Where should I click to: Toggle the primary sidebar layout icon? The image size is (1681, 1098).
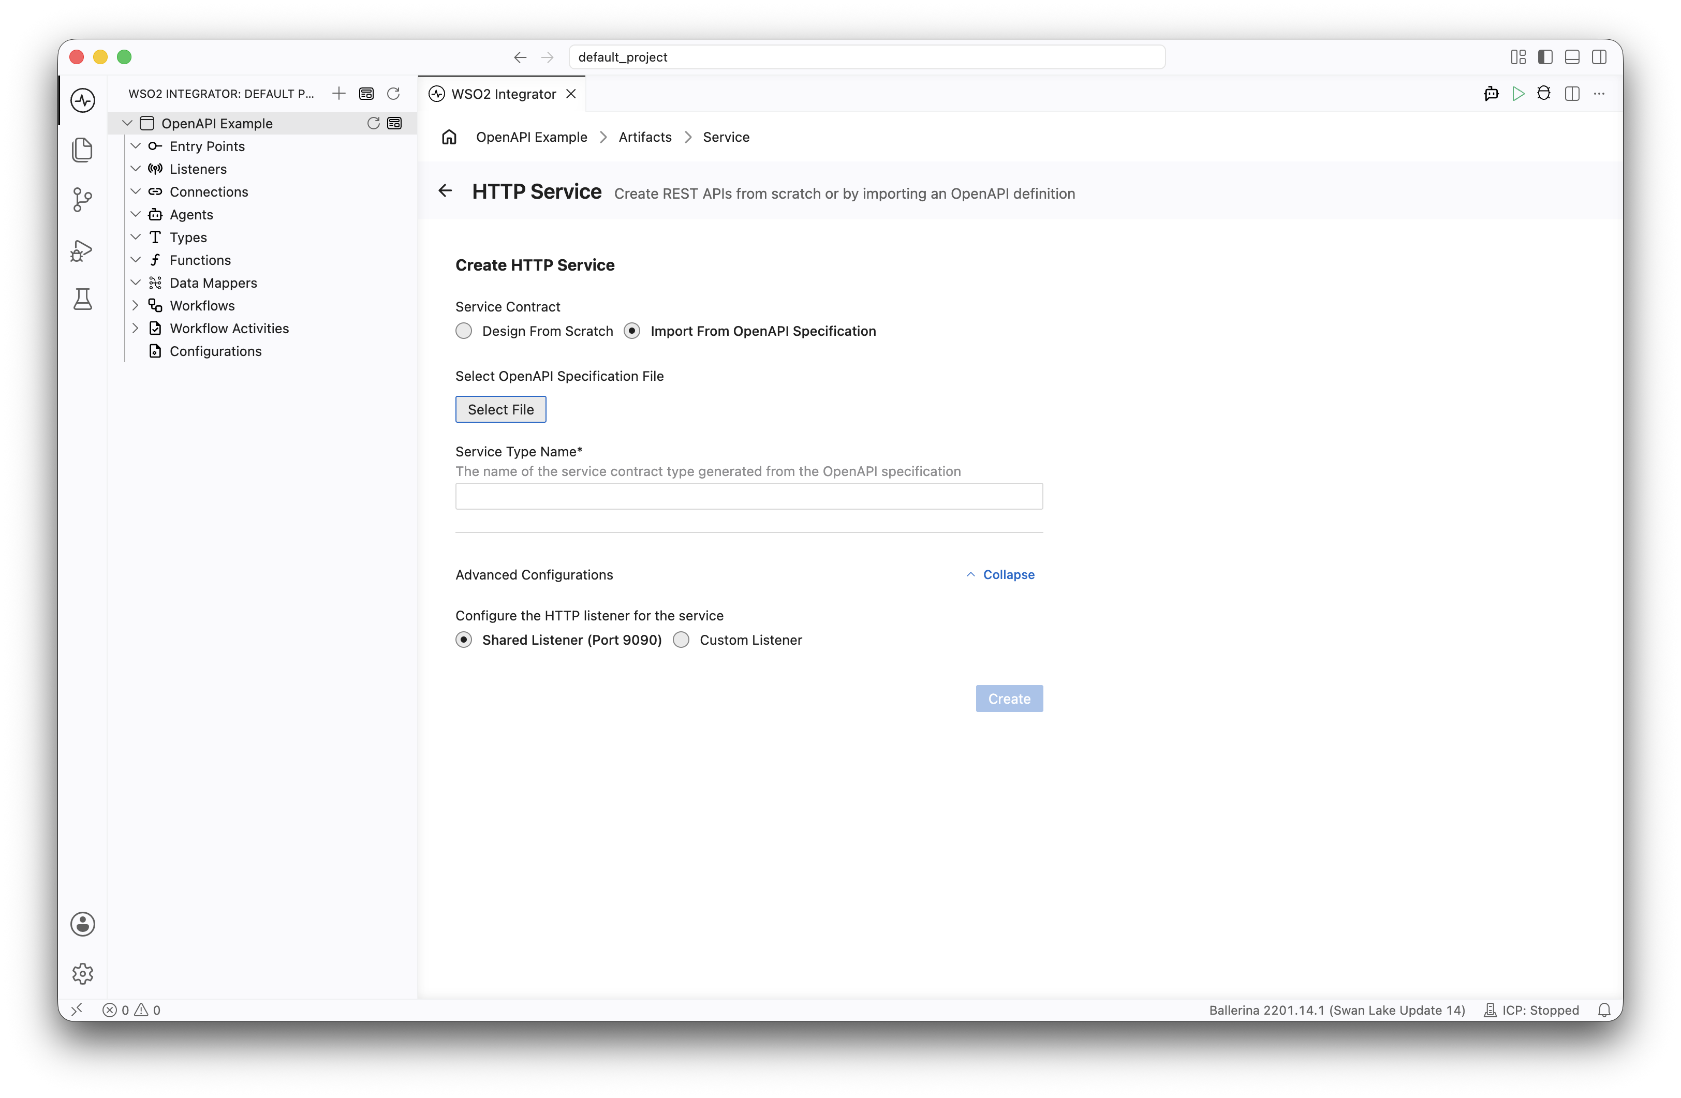[x=1545, y=57]
